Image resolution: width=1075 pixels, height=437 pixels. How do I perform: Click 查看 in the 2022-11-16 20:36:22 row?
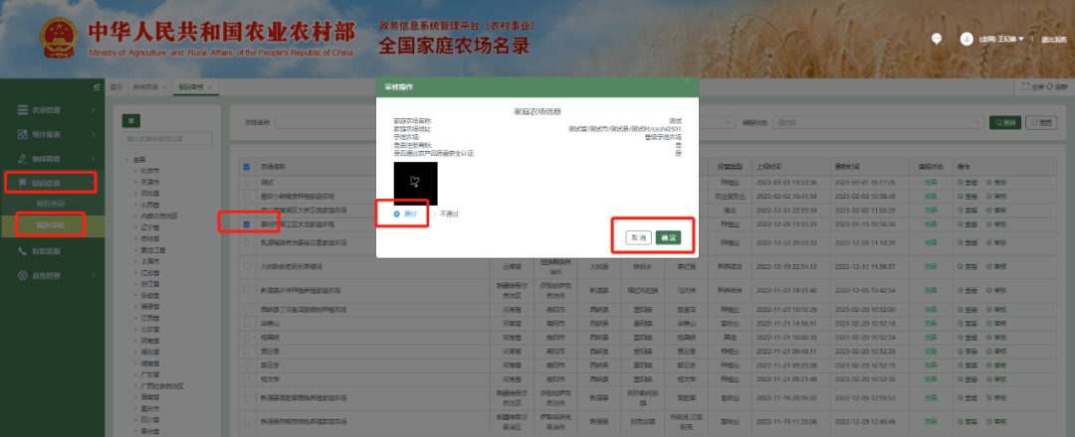(967, 396)
